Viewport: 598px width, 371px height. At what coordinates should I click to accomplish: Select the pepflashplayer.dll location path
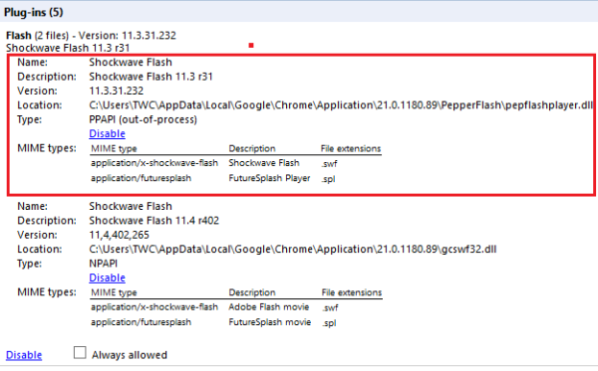point(341,105)
